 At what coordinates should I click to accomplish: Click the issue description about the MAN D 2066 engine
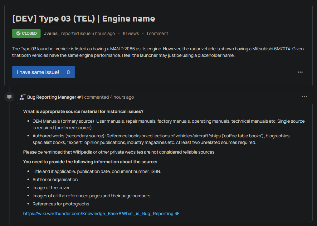158,52
